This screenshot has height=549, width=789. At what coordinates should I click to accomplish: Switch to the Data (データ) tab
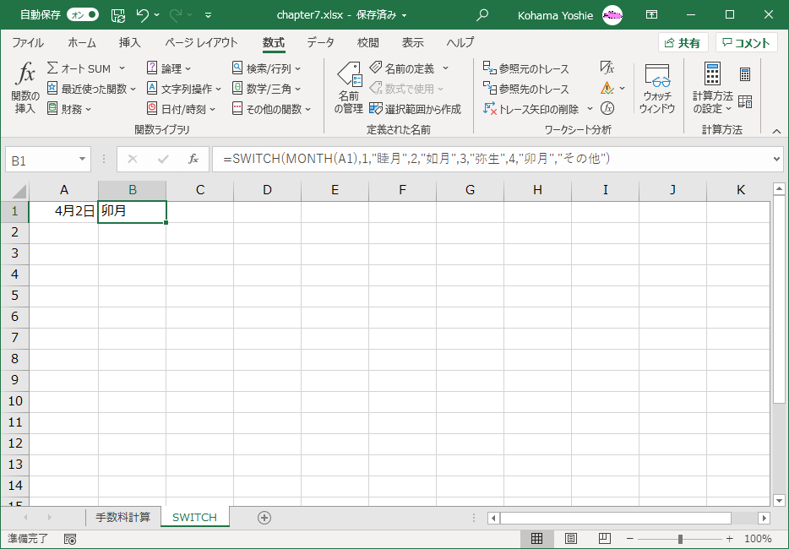320,43
